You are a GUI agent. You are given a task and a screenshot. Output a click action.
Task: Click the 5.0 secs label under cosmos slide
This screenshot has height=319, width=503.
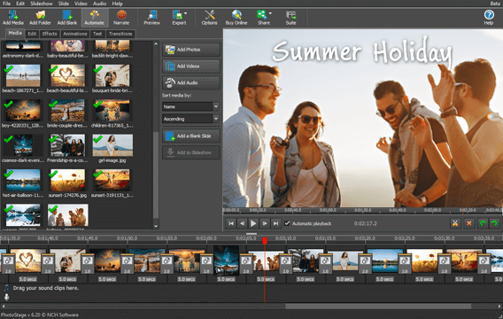(x=226, y=279)
